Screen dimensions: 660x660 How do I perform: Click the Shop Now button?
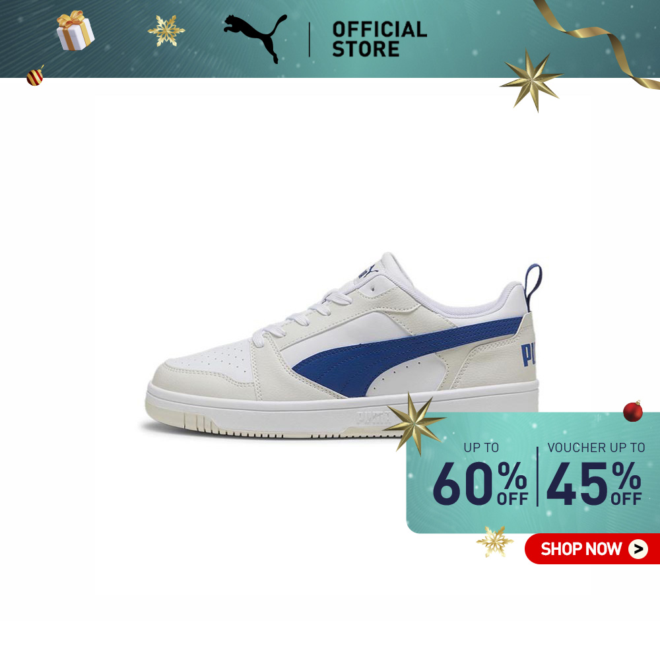click(592, 549)
